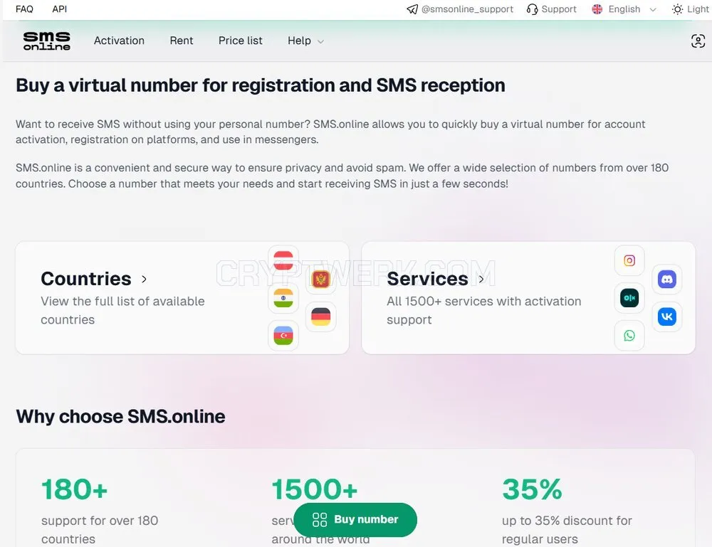Image resolution: width=712 pixels, height=547 pixels.
Task: Toggle the Light theme switch
Action: [x=690, y=9]
